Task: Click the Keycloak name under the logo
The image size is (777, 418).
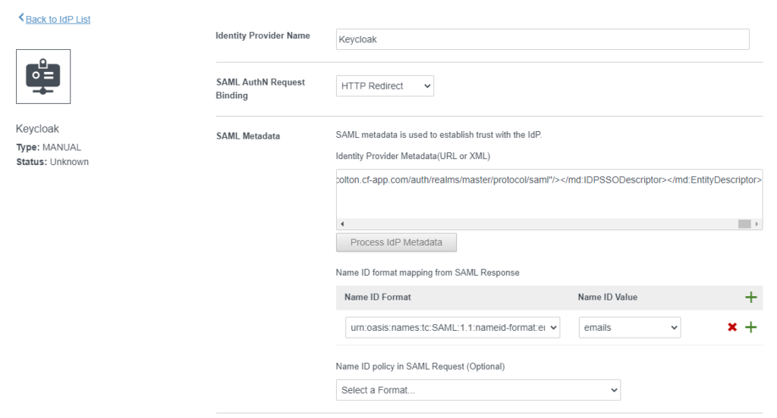Action: (x=37, y=129)
